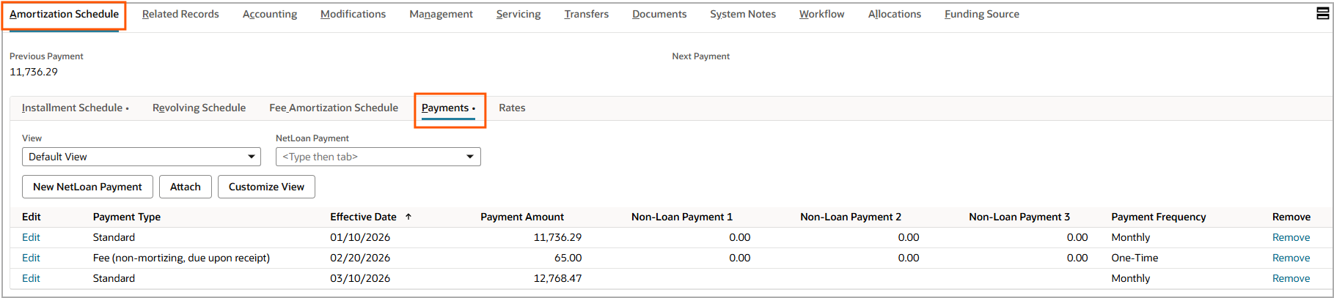Open the Accounting tab
This screenshot has height=298, width=1334.
tap(269, 14)
